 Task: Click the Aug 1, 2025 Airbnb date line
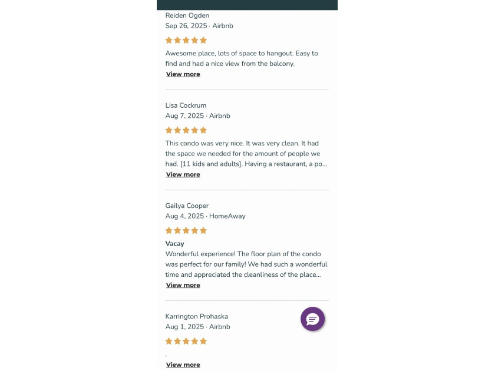(x=197, y=327)
